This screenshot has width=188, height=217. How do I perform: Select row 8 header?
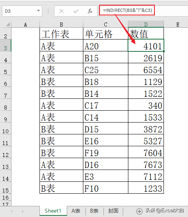(6, 105)
